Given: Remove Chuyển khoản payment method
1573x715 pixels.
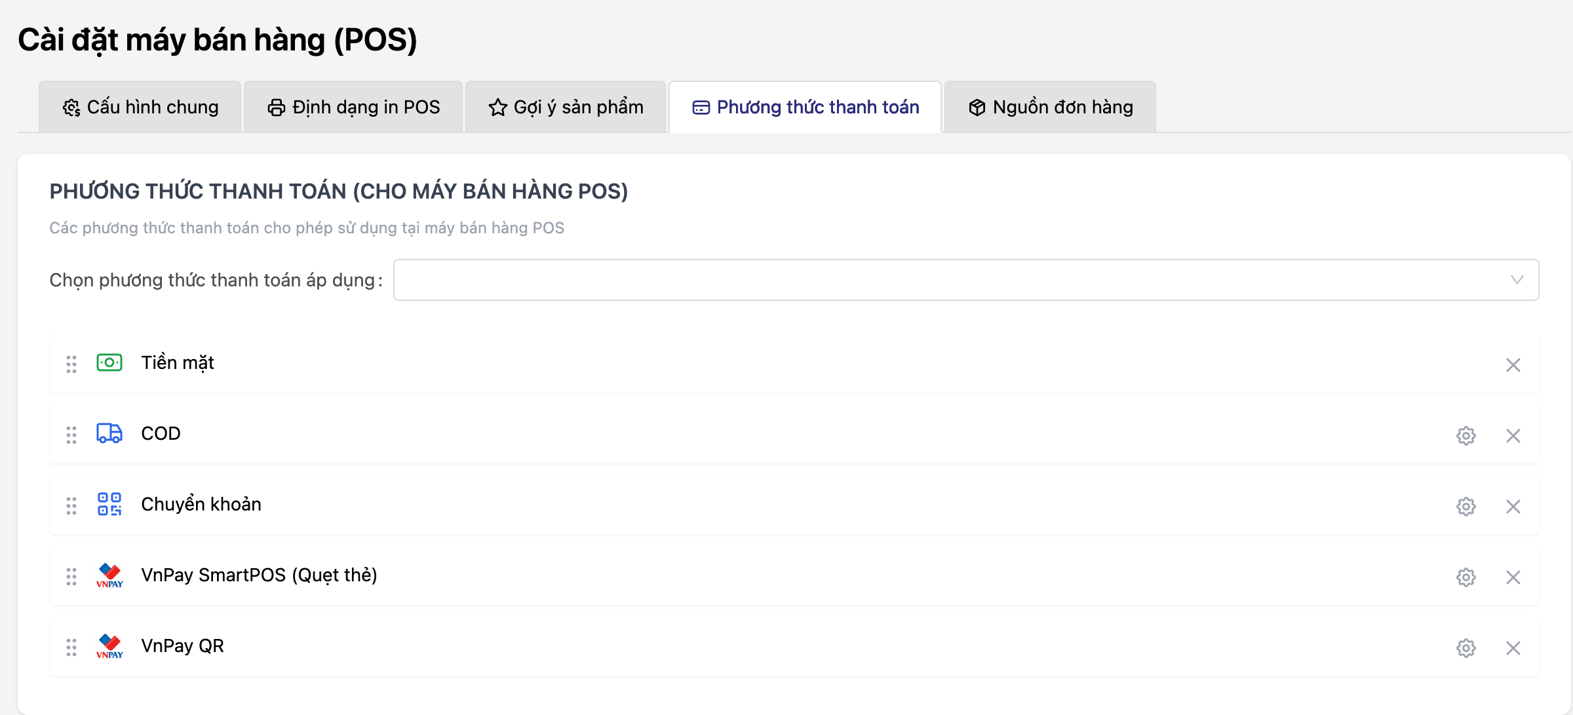Looking at the screenshot, I should (1513, 507).
